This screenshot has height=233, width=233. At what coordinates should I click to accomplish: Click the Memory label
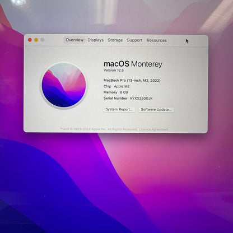pos(110,92)
